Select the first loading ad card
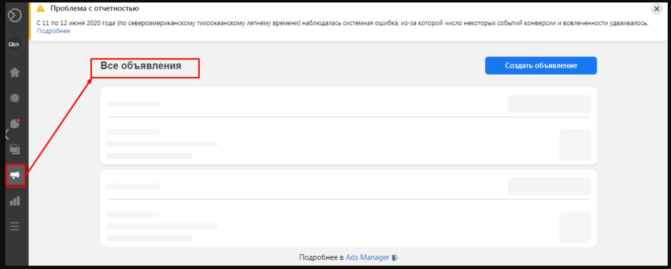The width and height of the screenshot is (671, 269). 348,126
